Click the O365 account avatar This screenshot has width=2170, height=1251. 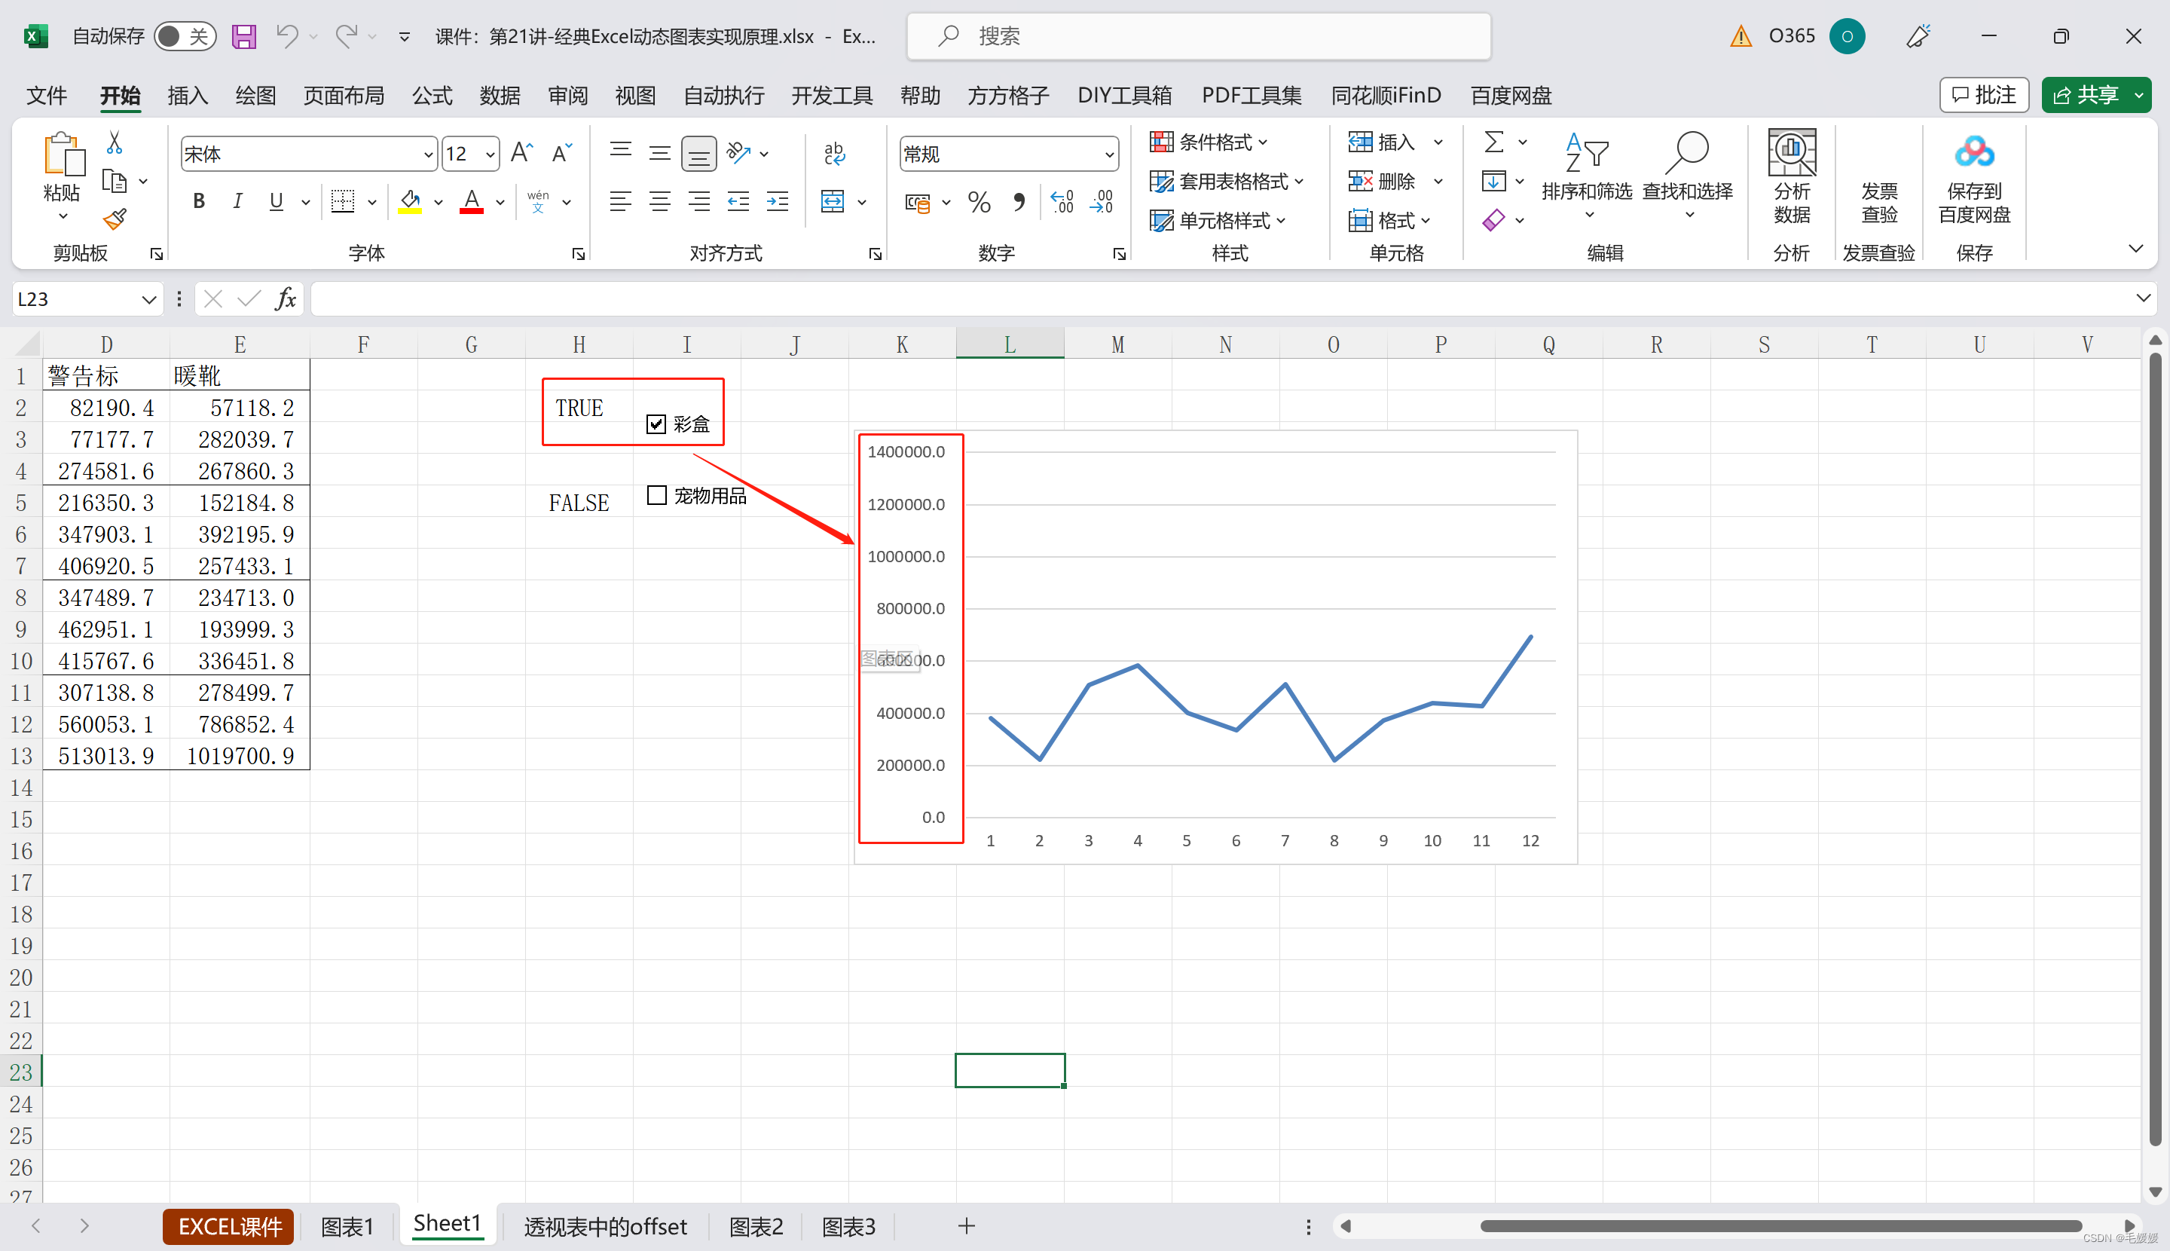[x=1846, y=36]
